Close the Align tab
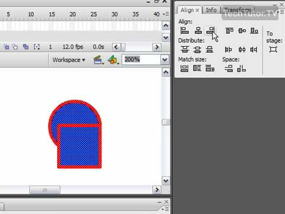The height and width of the screenshot is (214, 285). coord(197,11)
